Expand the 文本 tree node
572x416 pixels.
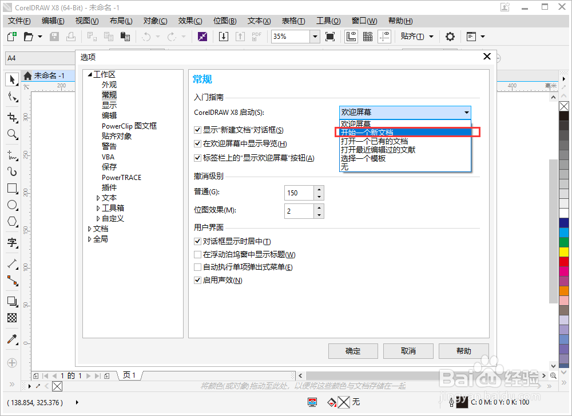tap(98, 198)
